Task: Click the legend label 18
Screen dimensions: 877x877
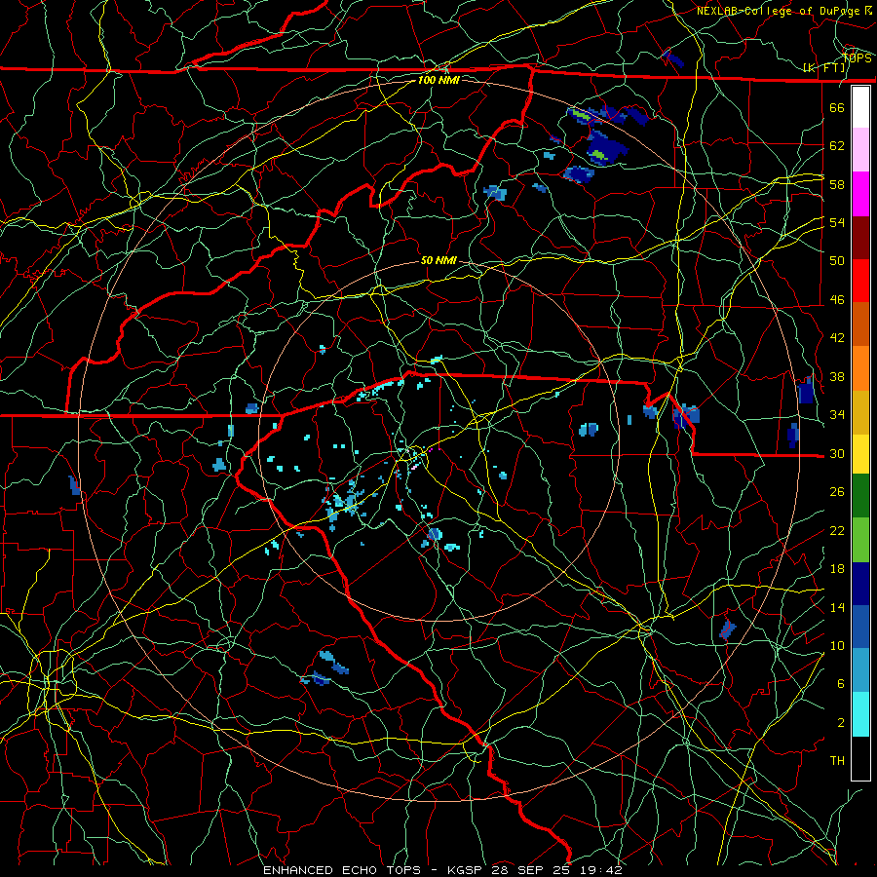Action: click(837, 569)
